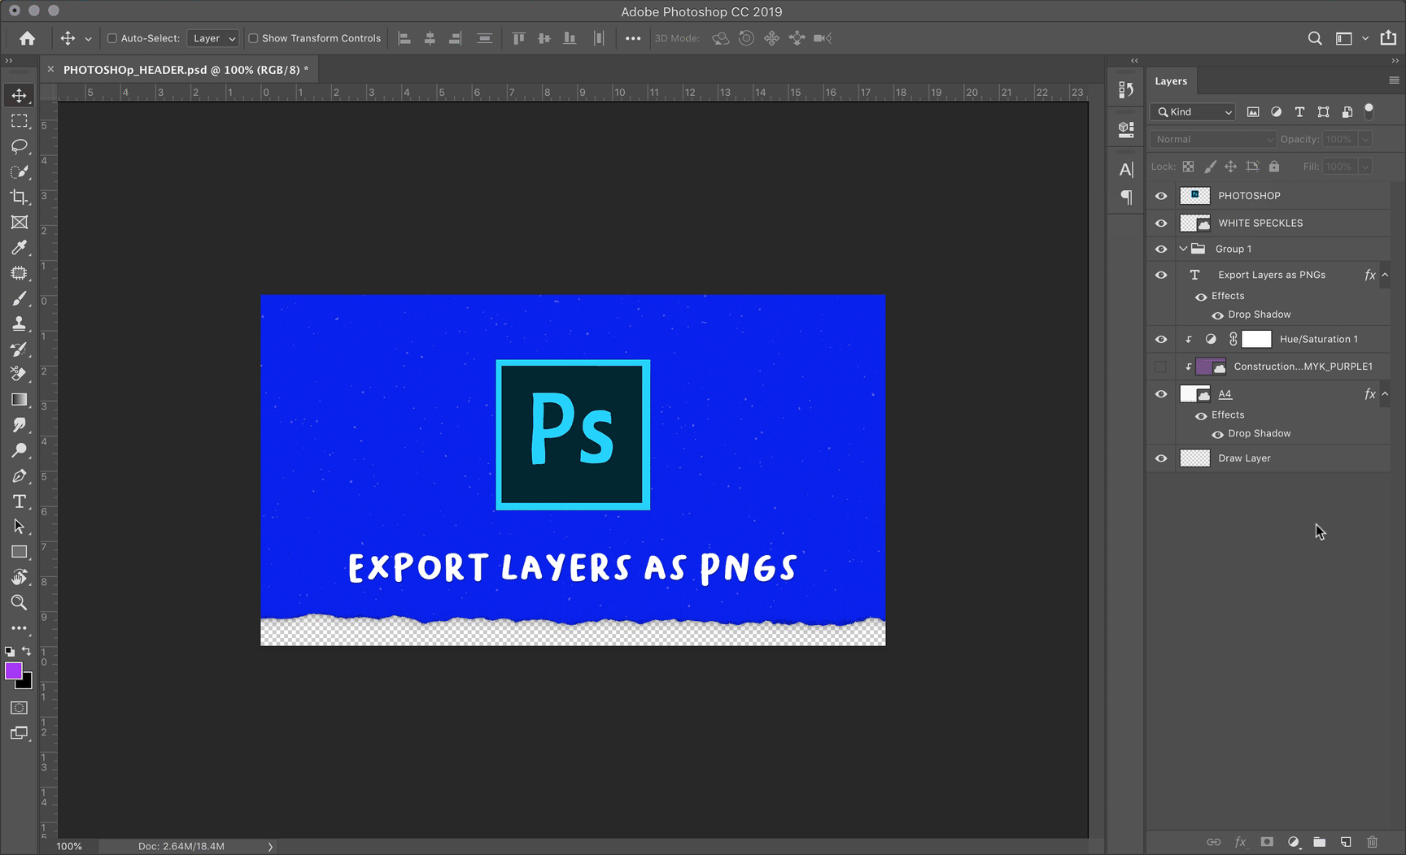This screenshot has width=1406, height=855.
Task: Open the Edit Toolbar ellipsis
Action: click(19, 628)
